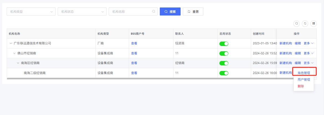Screen dimensions: 324x115
Task: Expand 更多 menu for 广东移远通信技术有限公司 row
Action: (308, 44)
